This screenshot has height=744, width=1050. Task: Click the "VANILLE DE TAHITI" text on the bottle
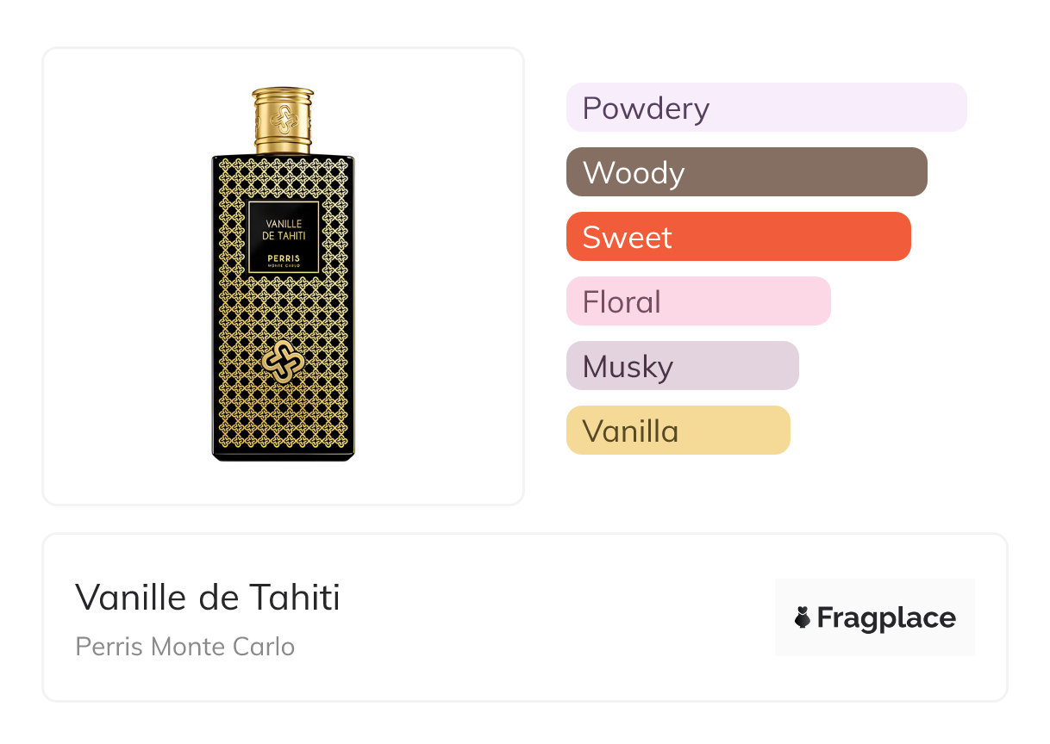coord(283,230)
